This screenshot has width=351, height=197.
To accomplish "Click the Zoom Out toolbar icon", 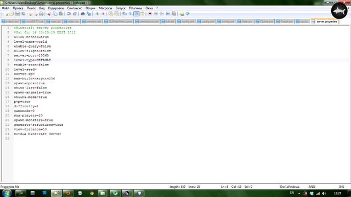I will (x=103, y=14).
